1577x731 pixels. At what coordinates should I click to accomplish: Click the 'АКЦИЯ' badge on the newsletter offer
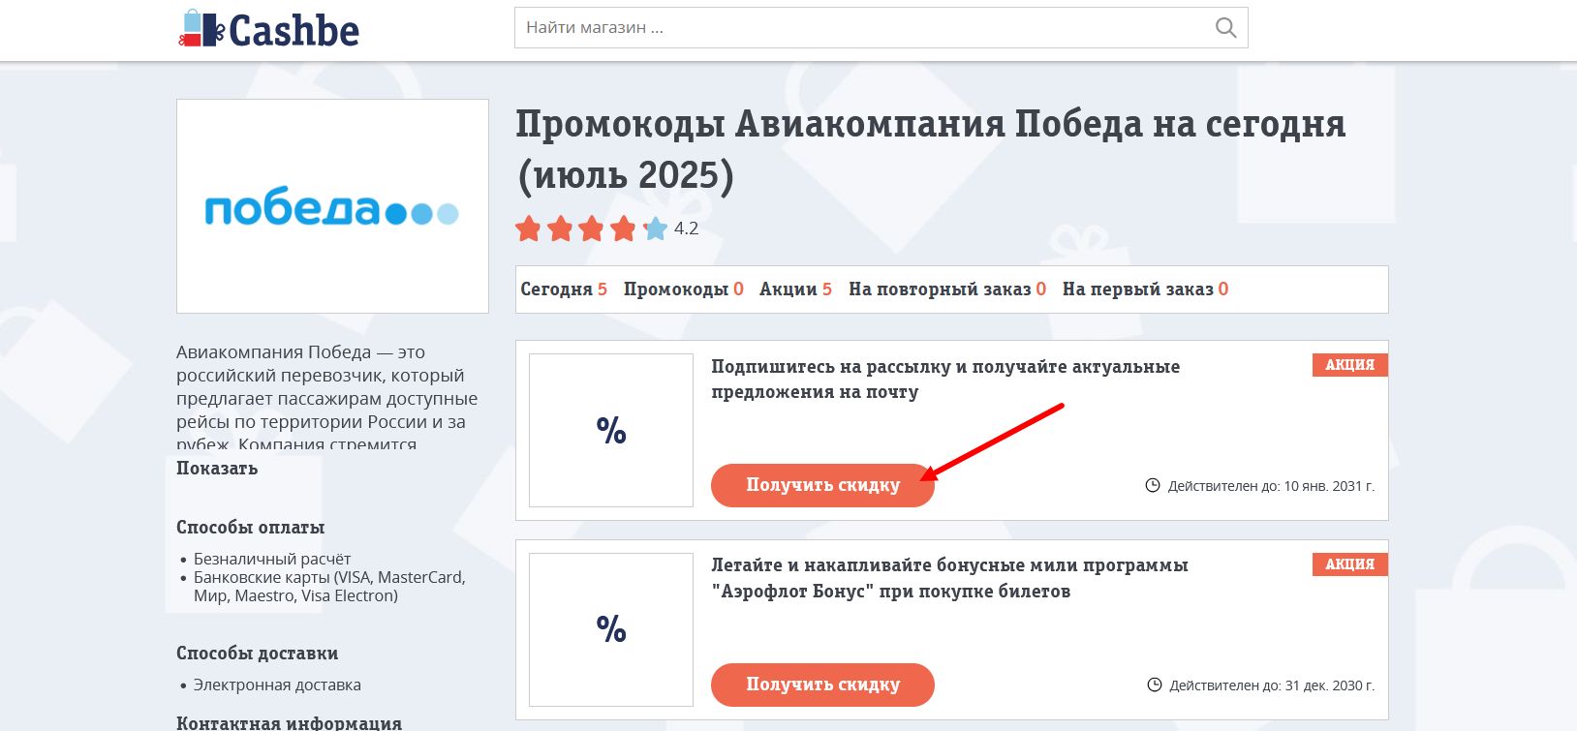(1350, 365)
